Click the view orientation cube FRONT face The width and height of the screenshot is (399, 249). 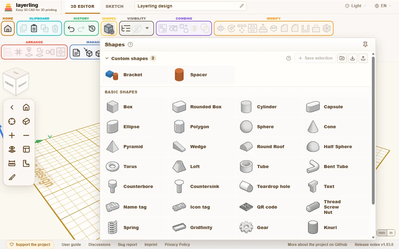click(9, 84)
